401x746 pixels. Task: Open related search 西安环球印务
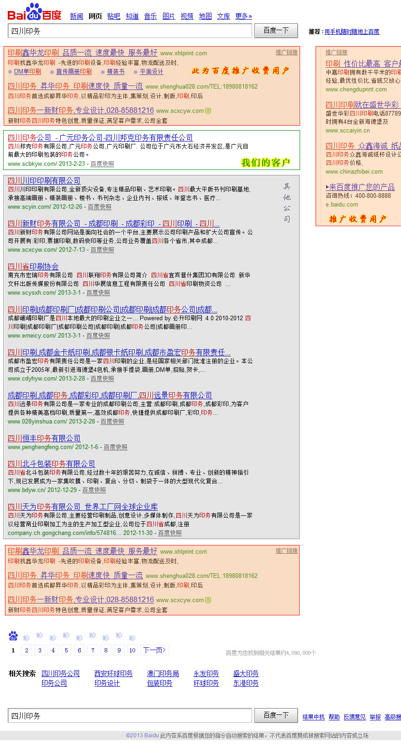click(x=114, y=673)
